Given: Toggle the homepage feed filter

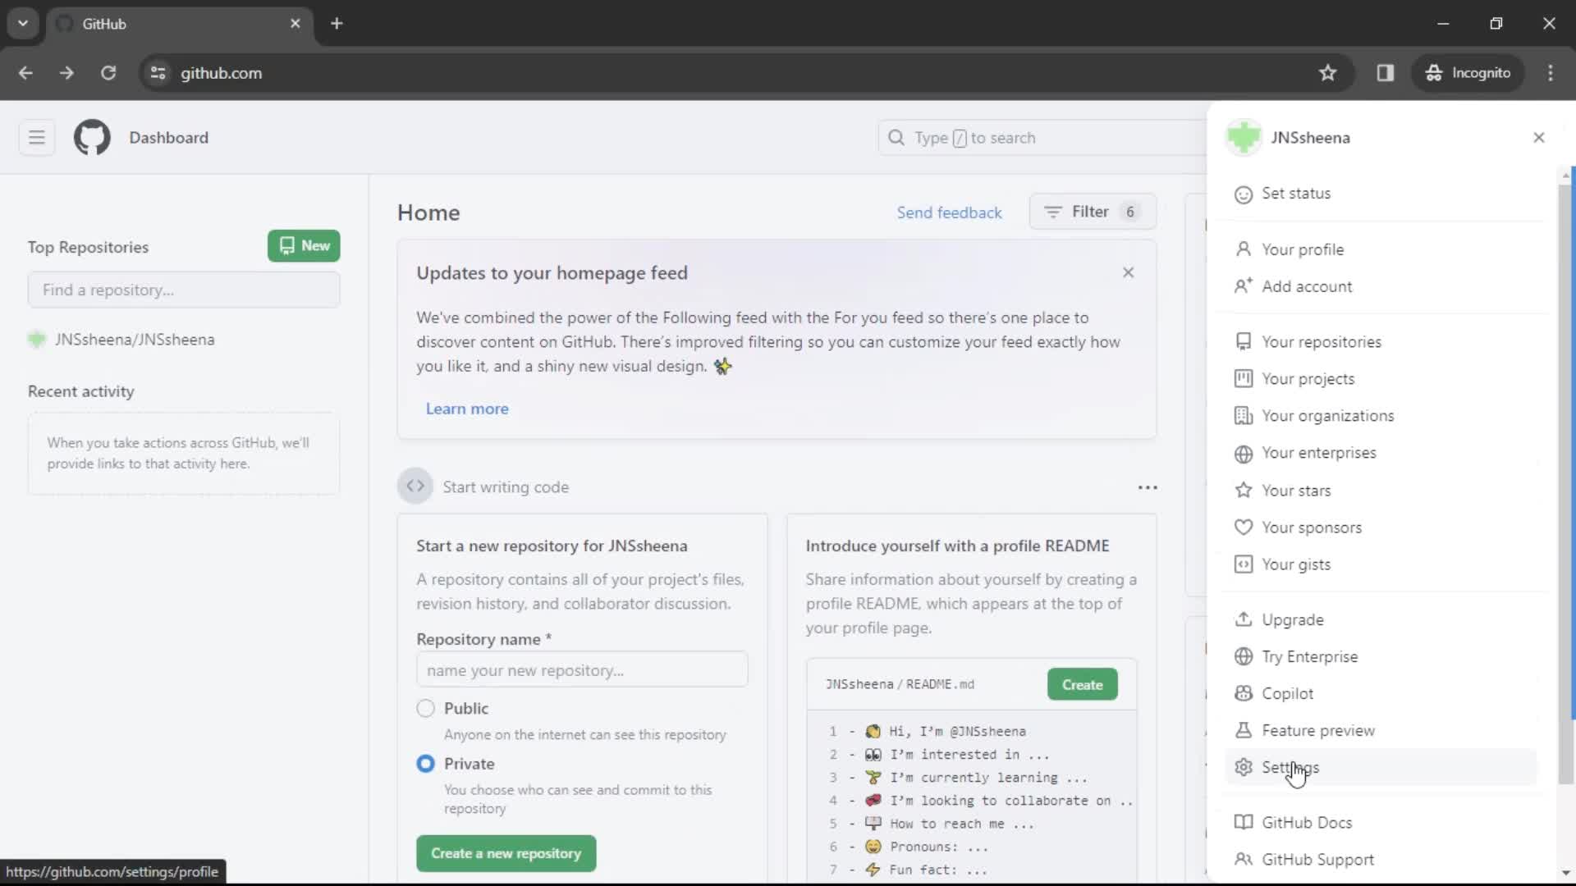Looking at the screenshot, I should 1091,211.
